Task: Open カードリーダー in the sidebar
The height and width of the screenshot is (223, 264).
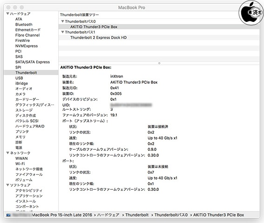Action: click(27, 100)
